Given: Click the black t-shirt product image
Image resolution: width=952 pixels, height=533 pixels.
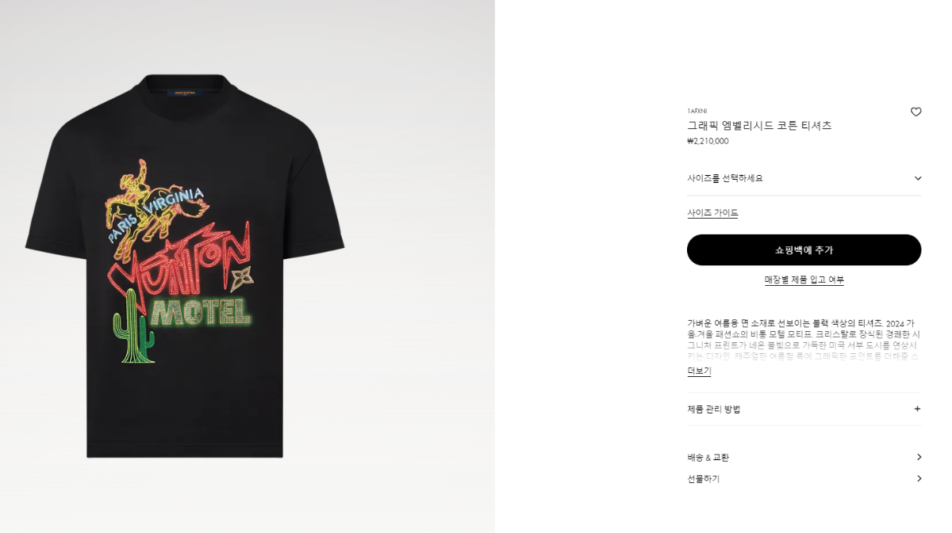Looking at the screenshot, I should [x=185, y=266].
